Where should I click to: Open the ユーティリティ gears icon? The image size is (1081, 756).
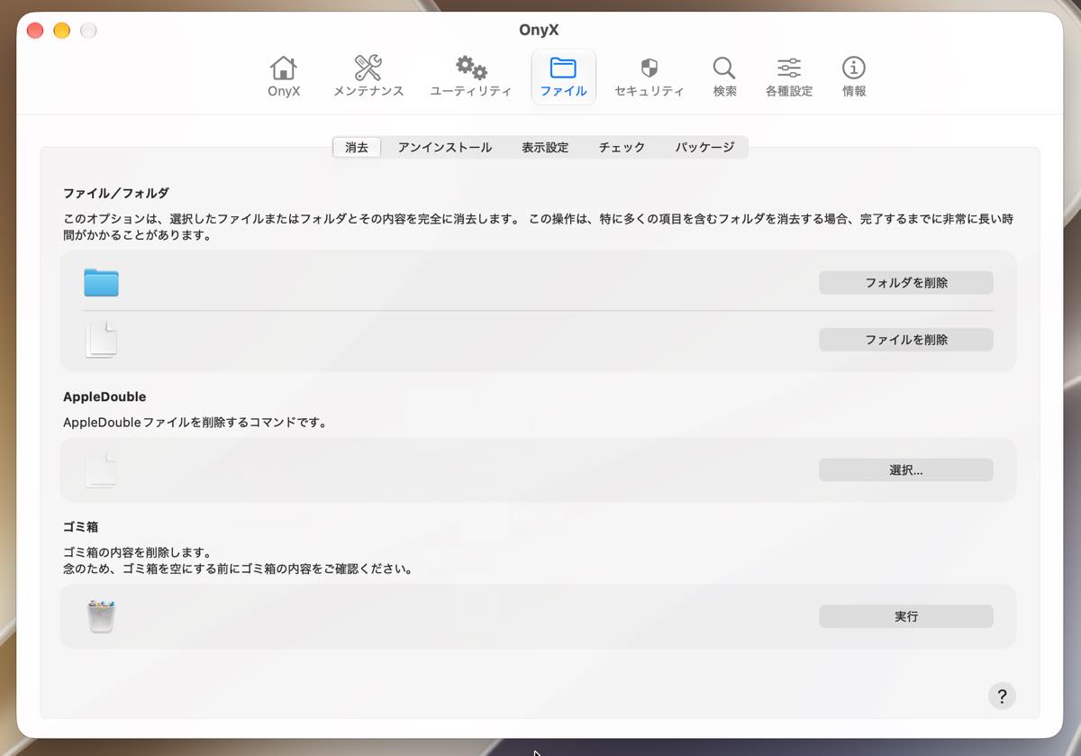pyautogui.click(x=470, y=68)
